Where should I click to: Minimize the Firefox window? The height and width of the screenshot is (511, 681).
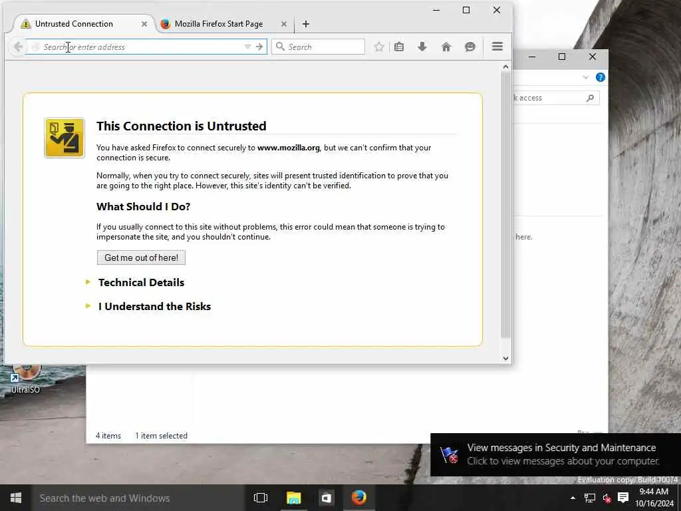point(436,10)
